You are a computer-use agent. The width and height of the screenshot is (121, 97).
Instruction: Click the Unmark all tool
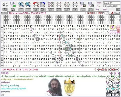(x=75, y=6)
